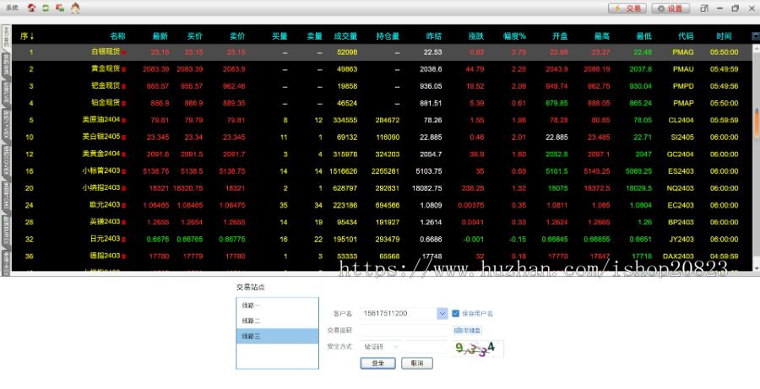The image size is (760, 389).
Task: Open the 验证码 security method dropdown
Action: click(382, 346)
